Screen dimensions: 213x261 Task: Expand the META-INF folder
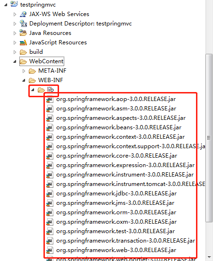[x=24, y=71]
